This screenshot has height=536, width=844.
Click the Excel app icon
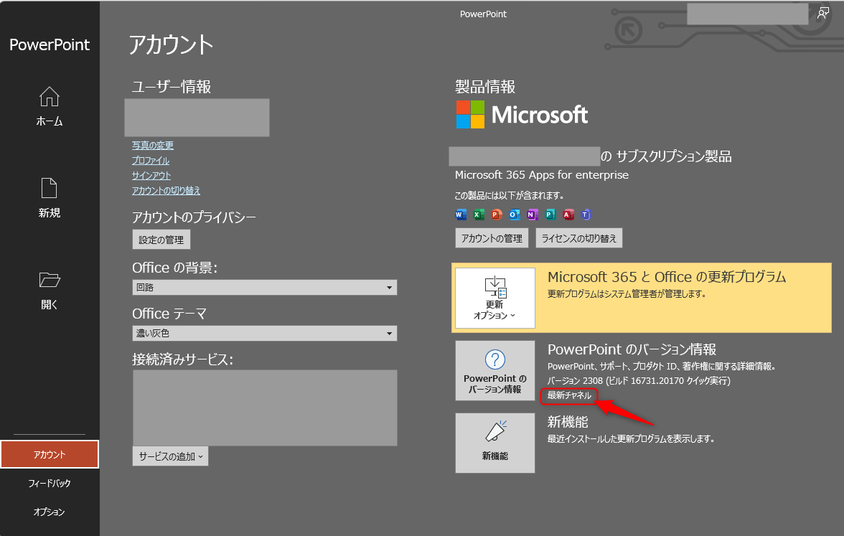pos(479,215)
